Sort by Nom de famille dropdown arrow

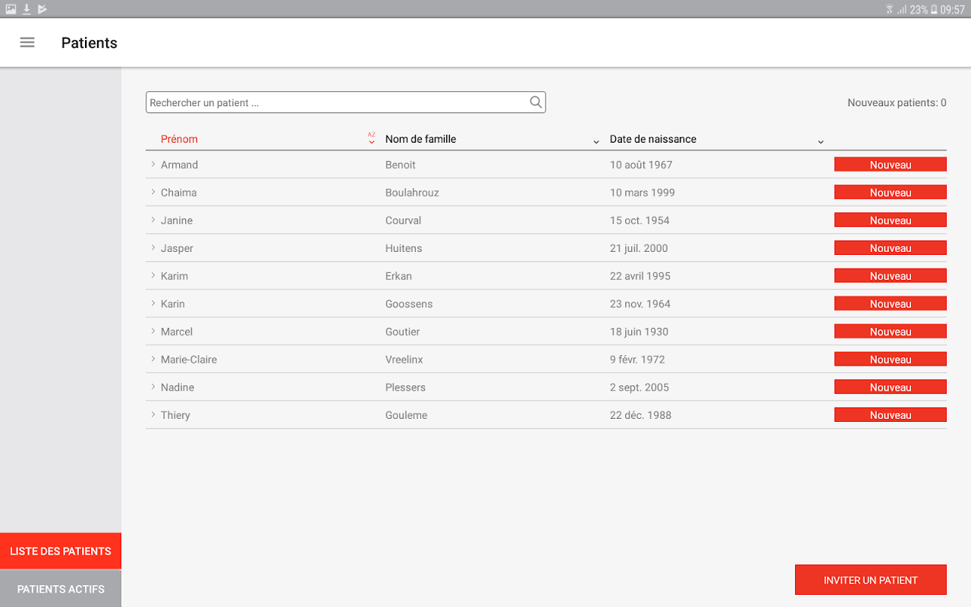click(596, 142)
